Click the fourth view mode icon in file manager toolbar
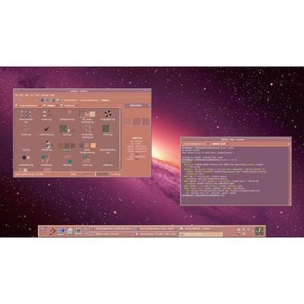Viewport: 304px width, 304px height. click(59, 100)
